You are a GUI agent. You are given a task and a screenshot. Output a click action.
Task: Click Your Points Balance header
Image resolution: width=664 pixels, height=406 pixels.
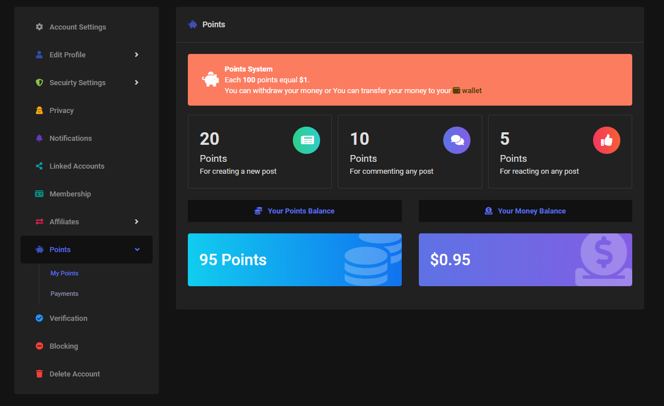click(295, 211)
